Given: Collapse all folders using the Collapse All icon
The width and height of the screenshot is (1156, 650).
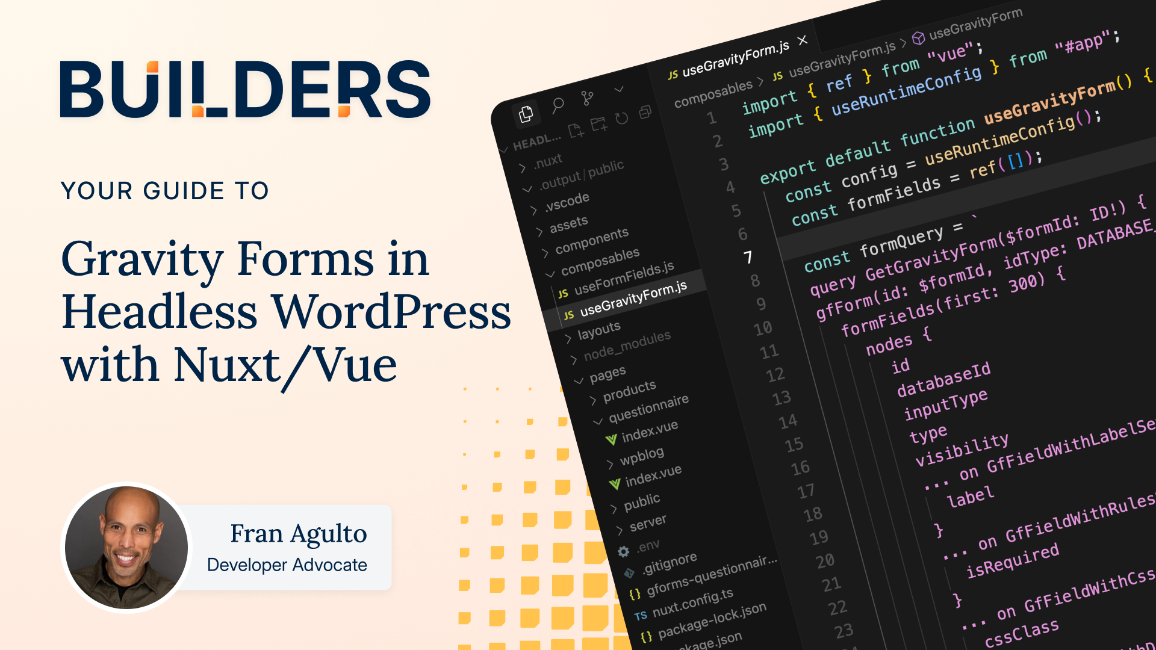Looking at the screenshot, I should click(646, 112).
